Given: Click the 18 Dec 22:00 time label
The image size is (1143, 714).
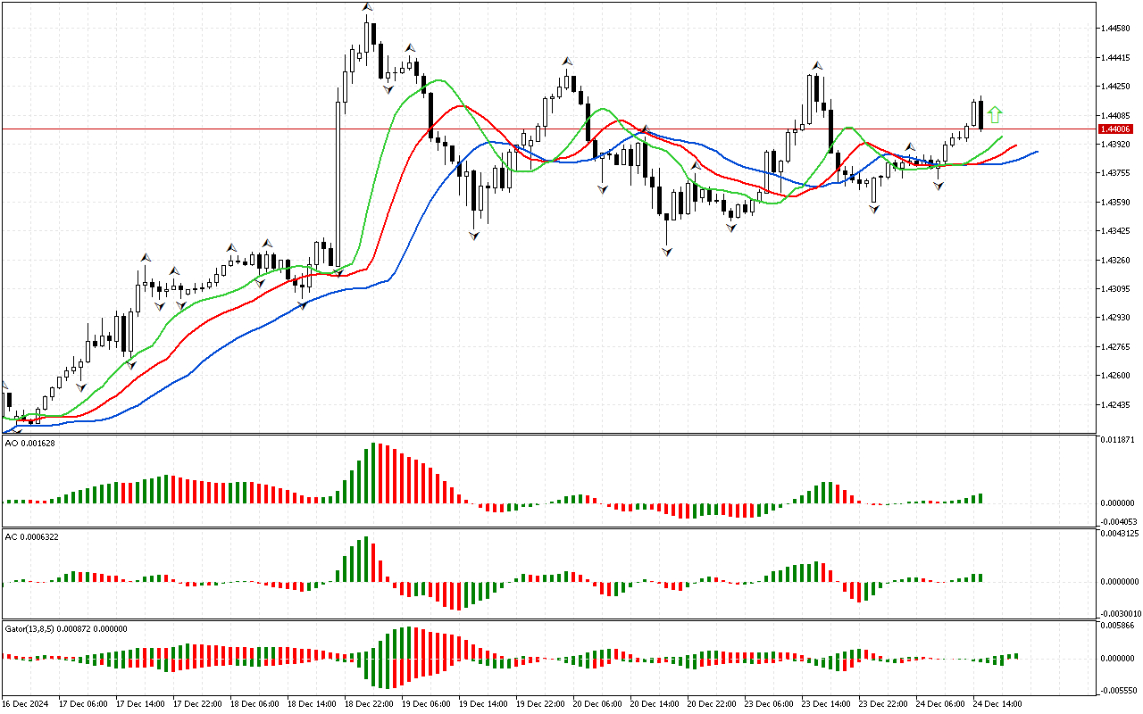Looking at the screenshot, I should click(369, 704).
